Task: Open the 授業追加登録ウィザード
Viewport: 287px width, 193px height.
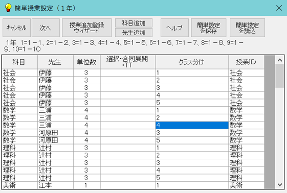Action: 87,28
